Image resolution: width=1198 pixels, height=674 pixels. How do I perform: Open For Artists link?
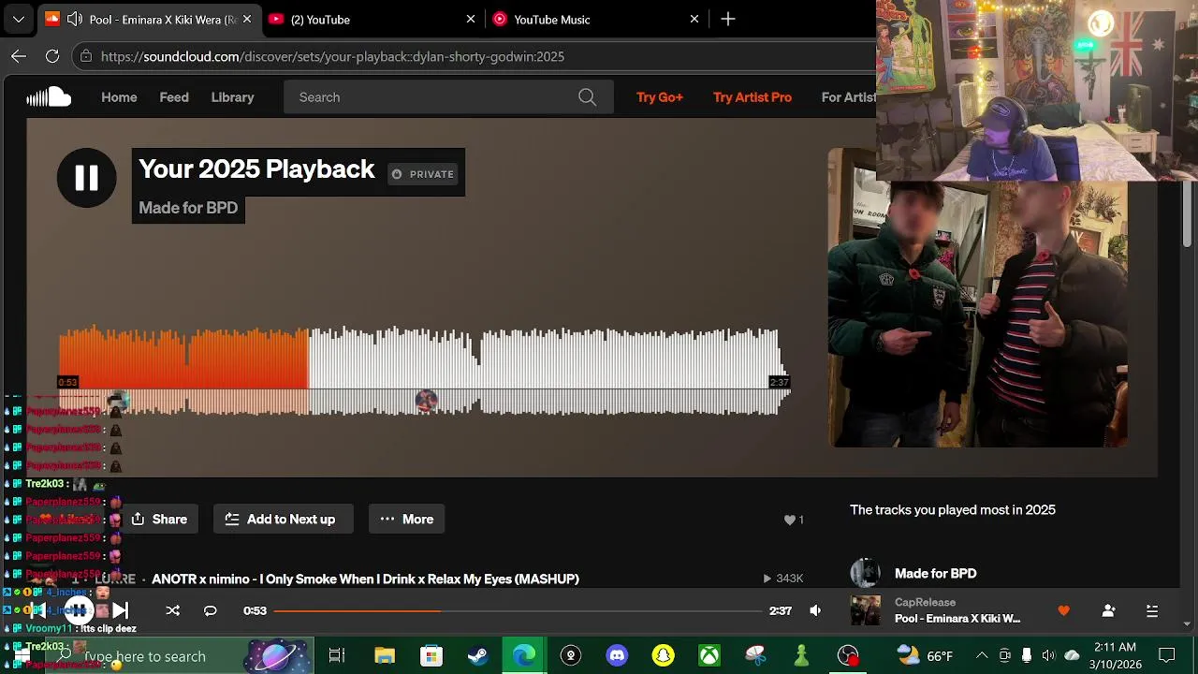(x=849, y=97)
